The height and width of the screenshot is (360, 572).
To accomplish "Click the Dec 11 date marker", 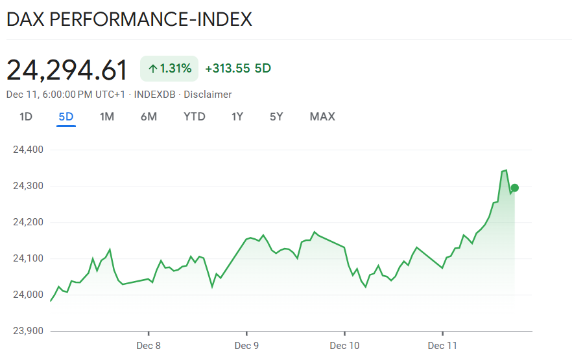I will (442, 346).
